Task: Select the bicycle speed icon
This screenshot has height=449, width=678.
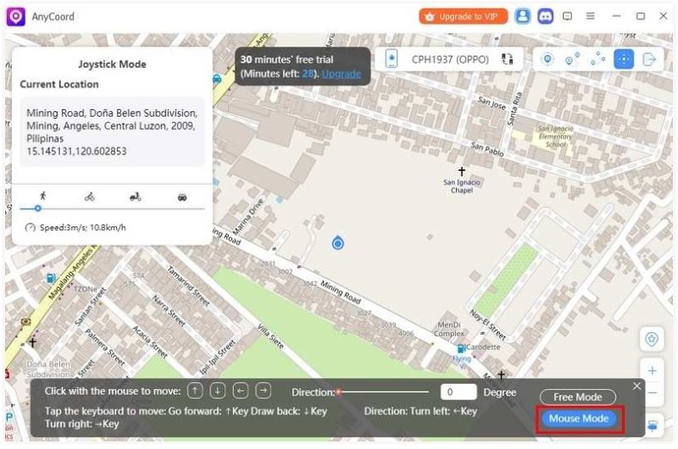Action: 90,197
